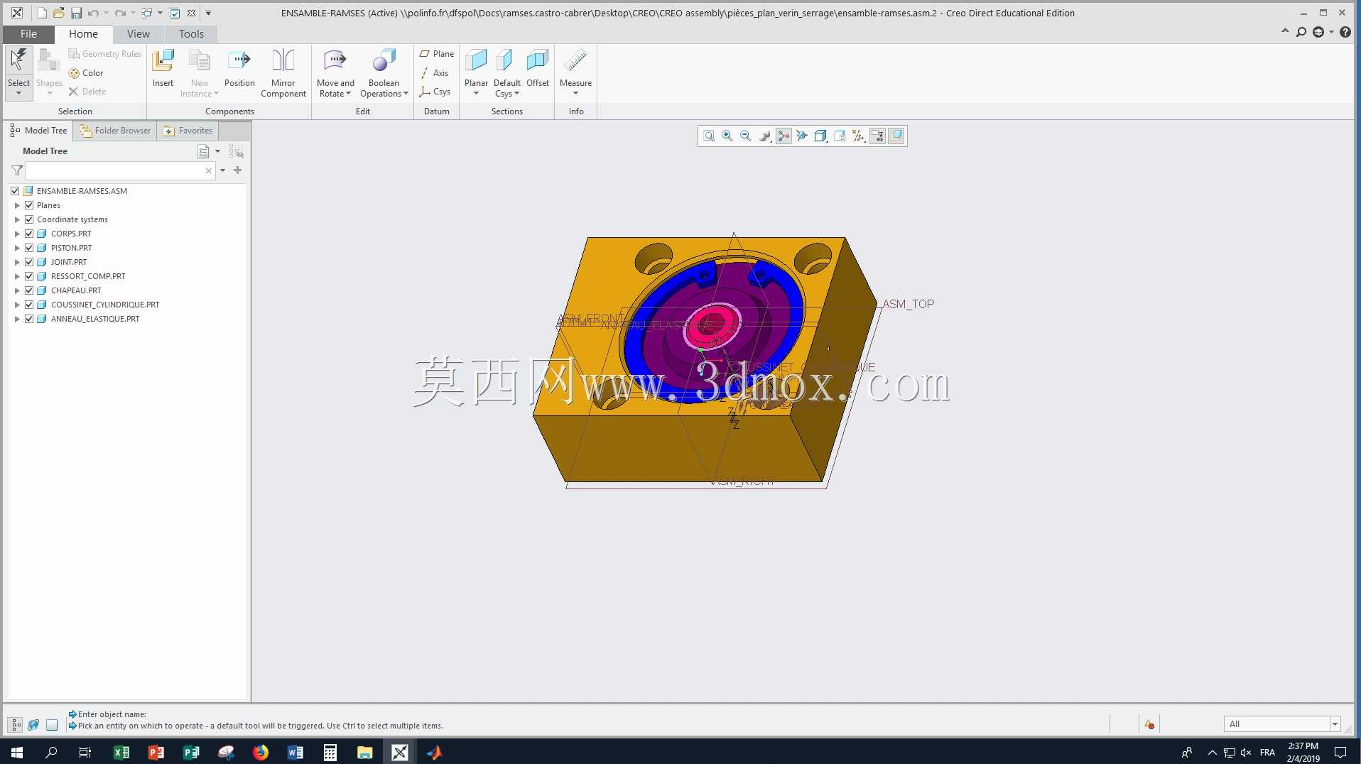Open Excel from the taskbar
Screen dimensions: 1361x764
pos(121,753)
